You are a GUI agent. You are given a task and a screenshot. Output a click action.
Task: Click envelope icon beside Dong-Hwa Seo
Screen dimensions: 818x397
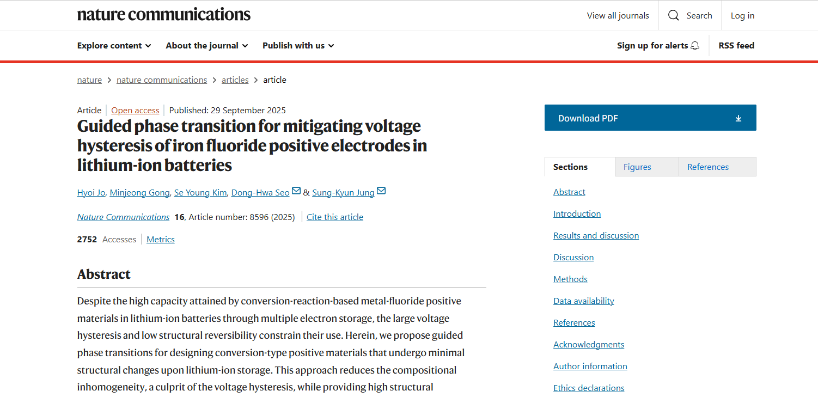click(296, 191)
